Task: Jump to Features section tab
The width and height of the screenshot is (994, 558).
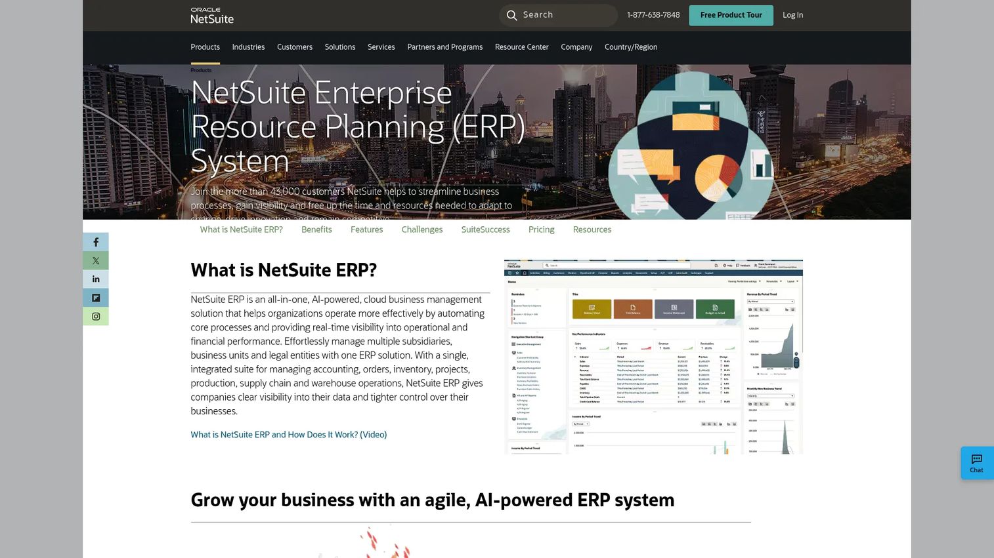Action: (x=366, y=229)
